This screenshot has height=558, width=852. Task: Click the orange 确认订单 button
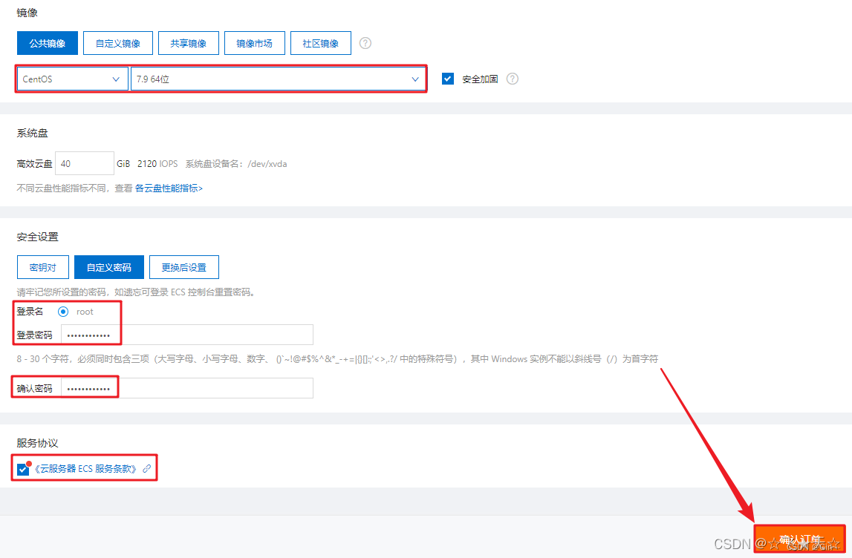(800, 539)
